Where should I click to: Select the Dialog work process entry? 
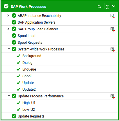(27, 63)
